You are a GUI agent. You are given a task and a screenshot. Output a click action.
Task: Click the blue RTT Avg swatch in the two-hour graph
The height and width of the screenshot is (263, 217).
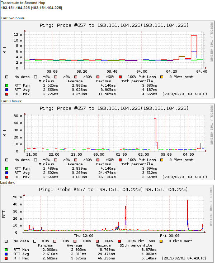(7, 90)
